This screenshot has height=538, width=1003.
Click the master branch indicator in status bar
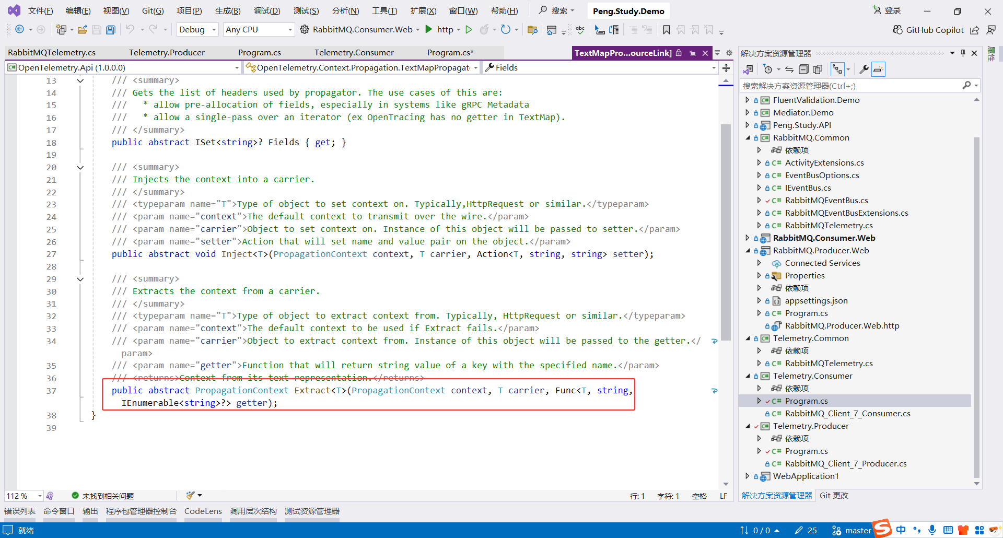[x=852, y=531]
